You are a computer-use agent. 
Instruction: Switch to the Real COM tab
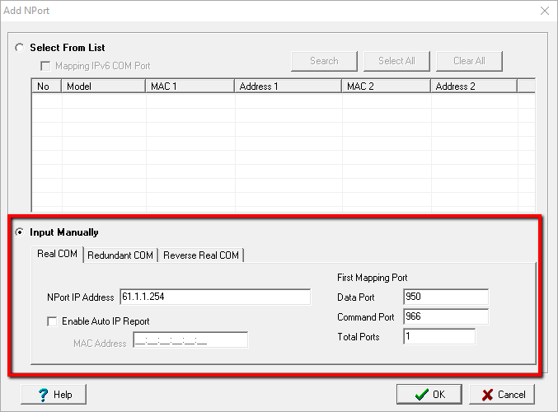point(58,255)
